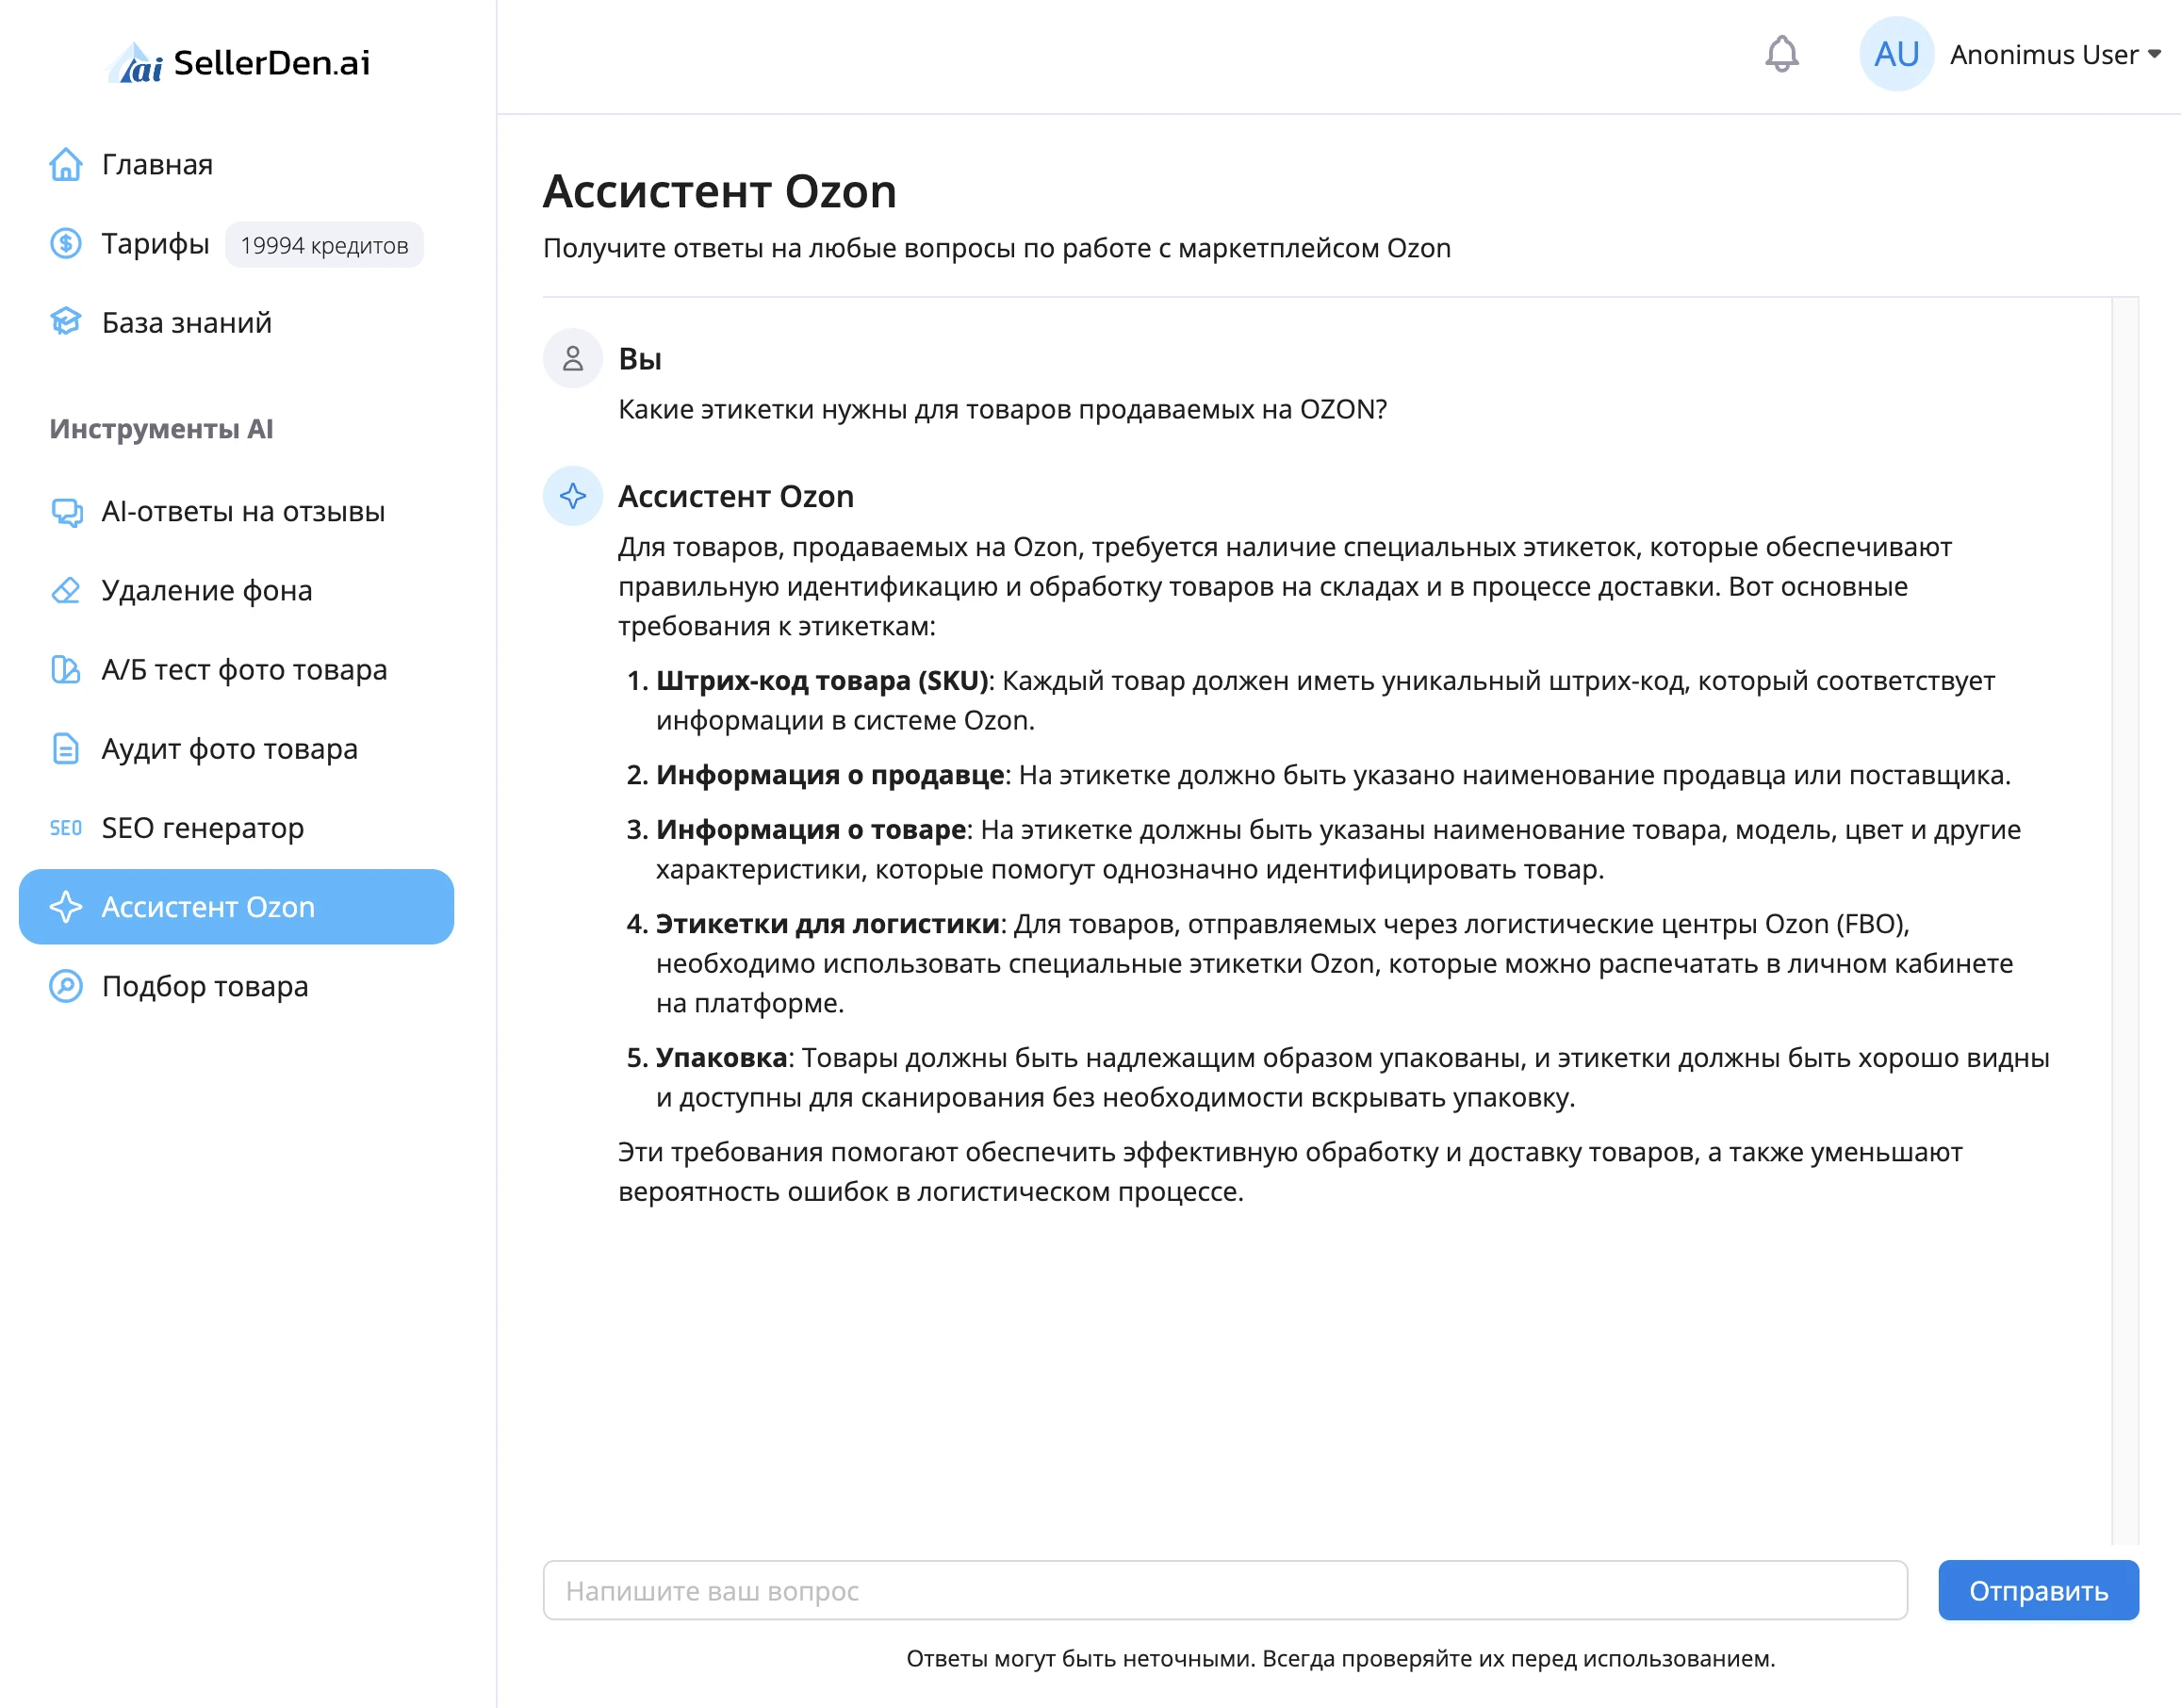This screenshot has height=1708, width=2181.
Task: Click the eraser icon for Удаление фона
Action: coord(66,590)
